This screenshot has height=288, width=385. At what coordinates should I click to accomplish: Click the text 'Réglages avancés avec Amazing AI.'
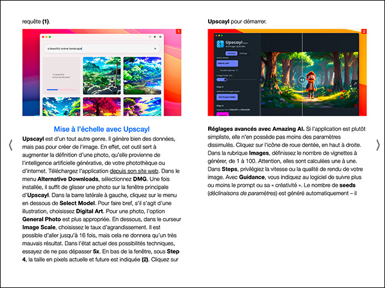pos(256,129)
